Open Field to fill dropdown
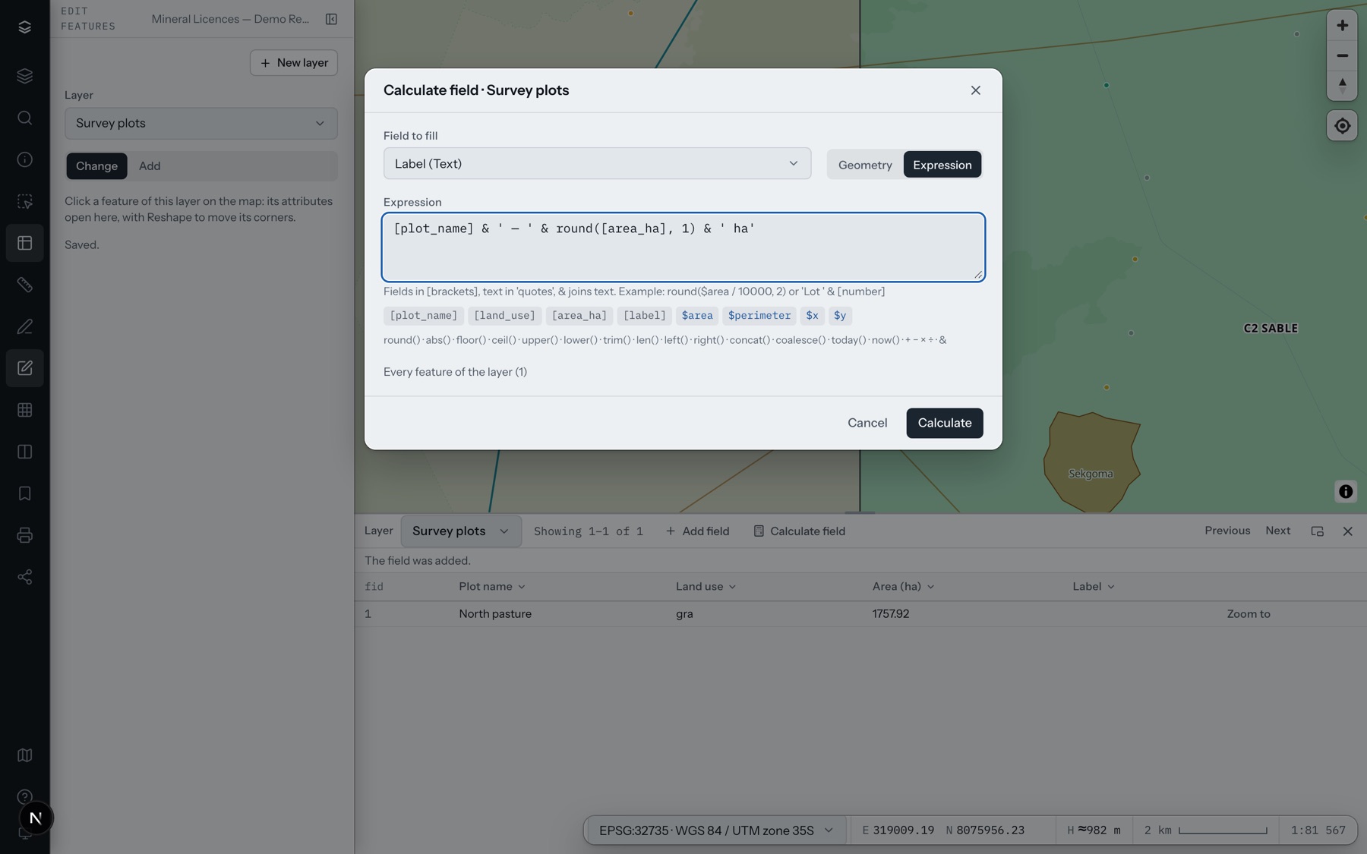The width and height of the screenshot is (1367, 854). pos(597,163)
